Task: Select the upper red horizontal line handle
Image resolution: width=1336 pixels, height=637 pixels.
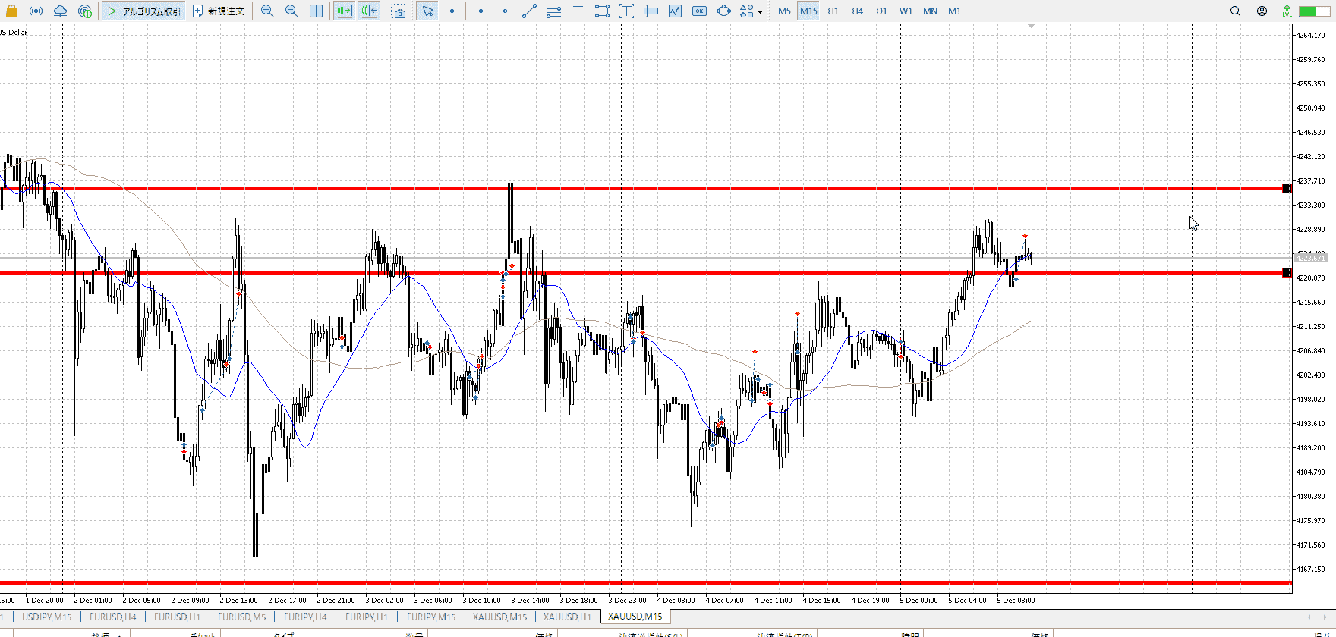Action: tap(1286, 189)
